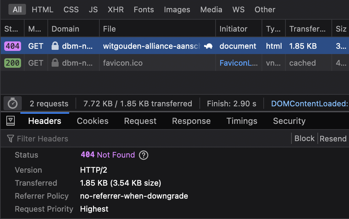Toggle the WS request filter
Image resolution: width=349 pixels, height=219 pixels.
(238, 9)
